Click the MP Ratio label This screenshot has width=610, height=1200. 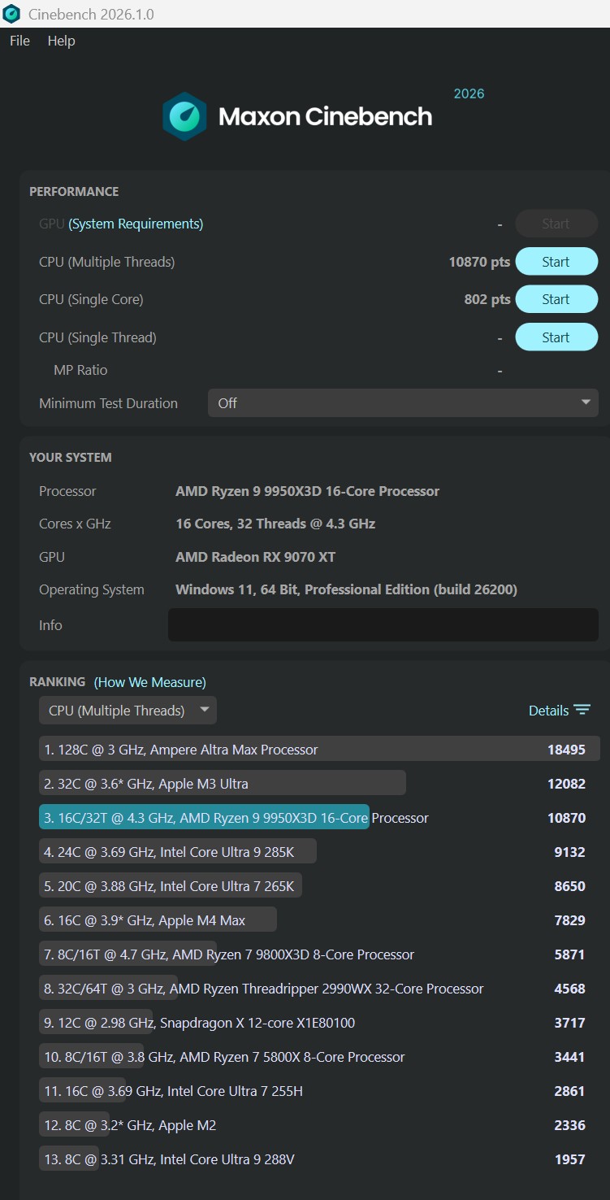(80, 370)
